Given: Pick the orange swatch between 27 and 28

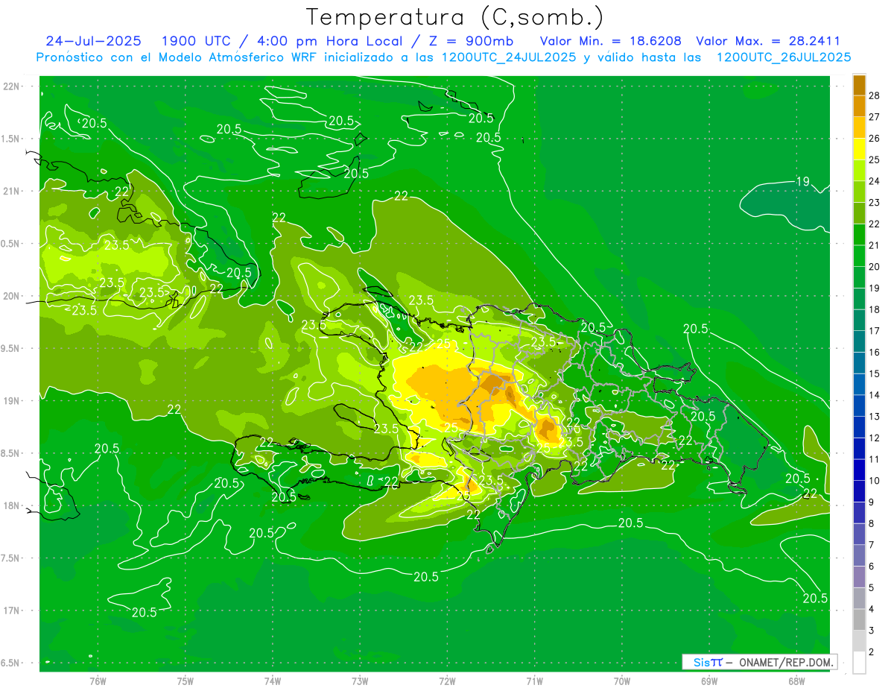Looking at the screenshot, I should pyautogui.click(x=859, y=107).
